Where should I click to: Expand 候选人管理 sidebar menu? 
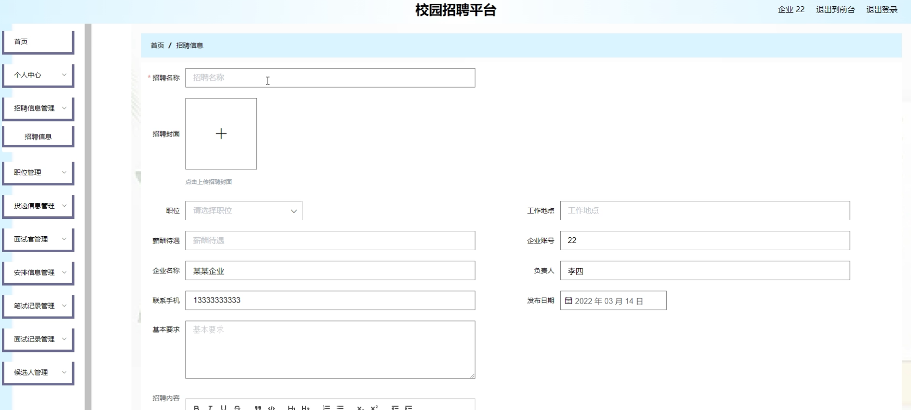point(38,373)
